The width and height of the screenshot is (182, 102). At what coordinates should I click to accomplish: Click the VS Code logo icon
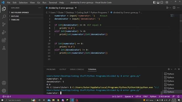(3, 3)
